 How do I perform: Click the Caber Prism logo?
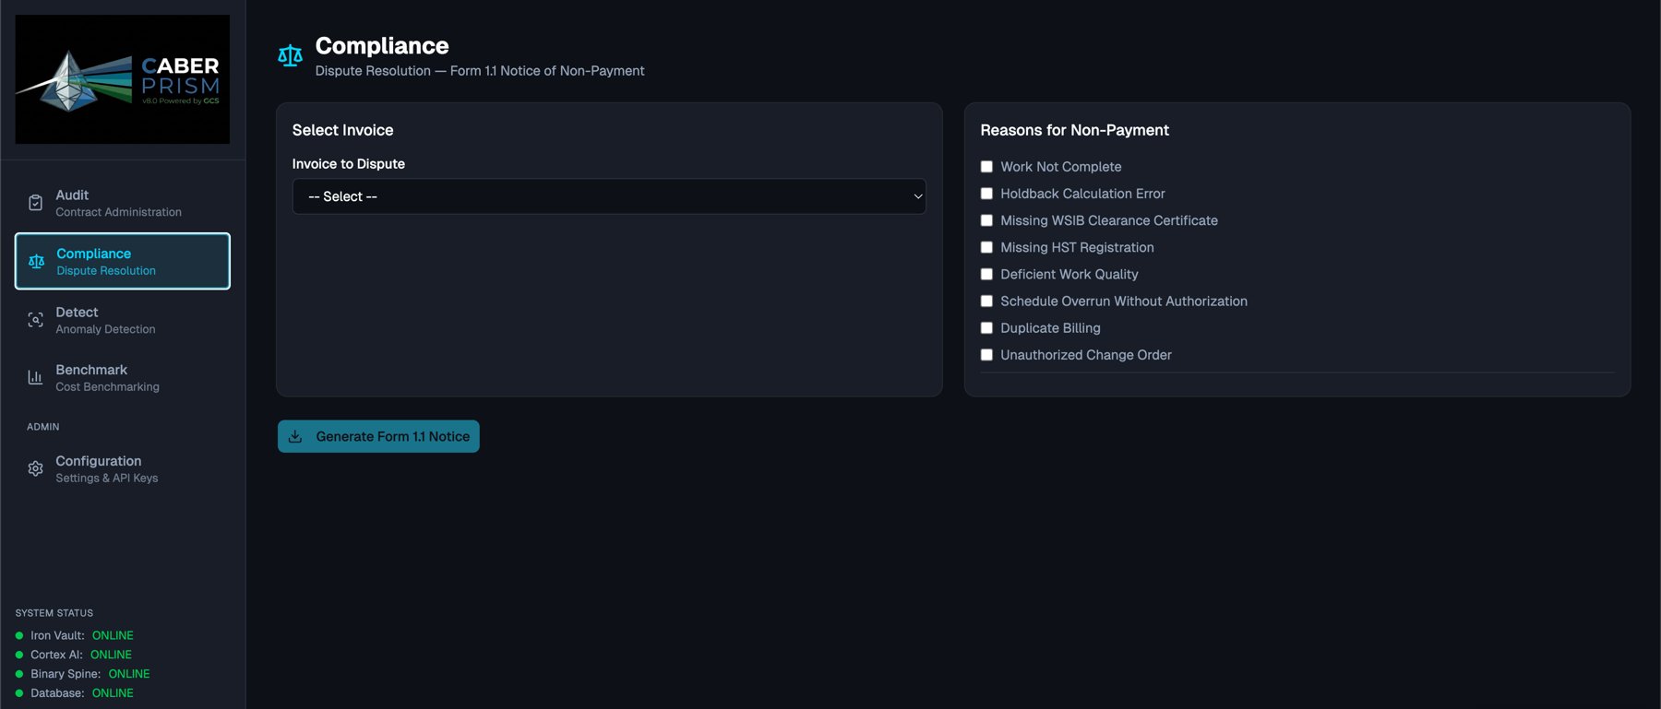coord(123,79)
